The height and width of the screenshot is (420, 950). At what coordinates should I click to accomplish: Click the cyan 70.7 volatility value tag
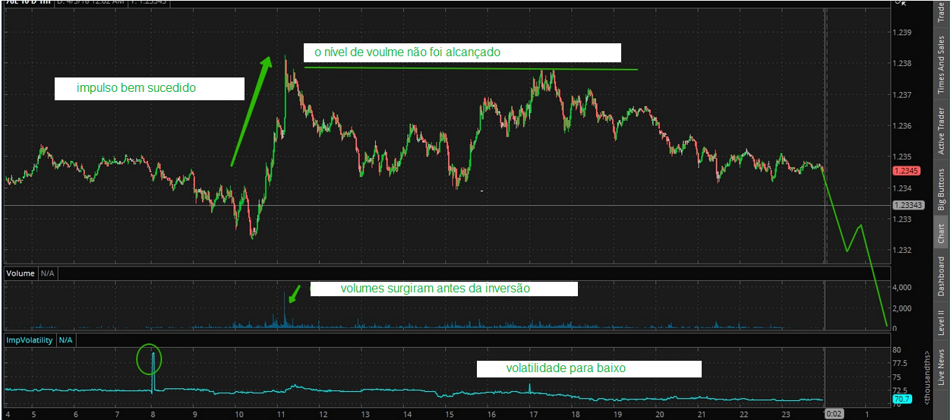tap(901, 399)
